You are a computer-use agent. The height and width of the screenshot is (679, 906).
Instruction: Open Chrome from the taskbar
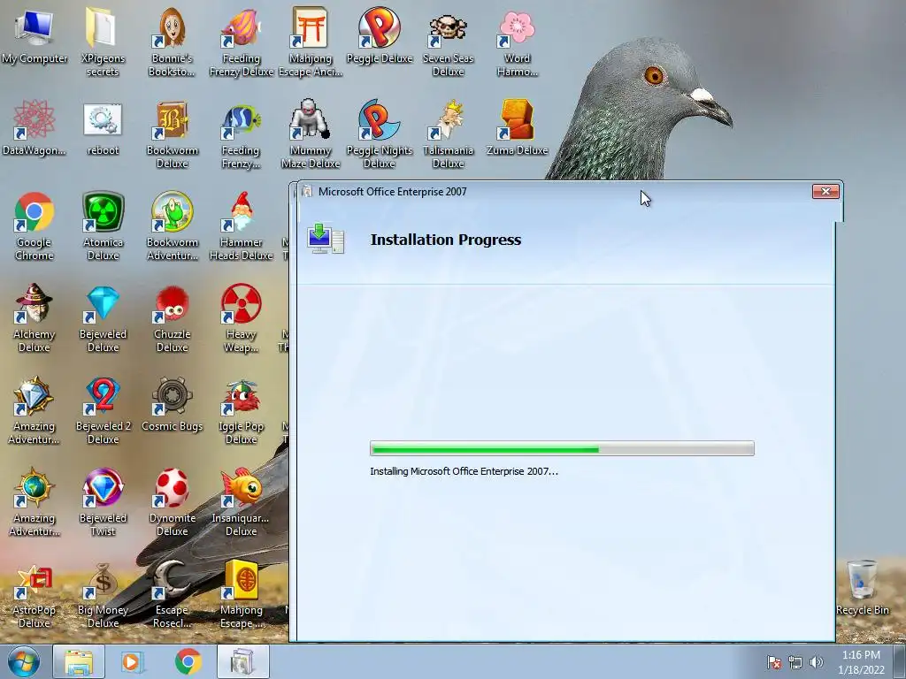(188, 661)
